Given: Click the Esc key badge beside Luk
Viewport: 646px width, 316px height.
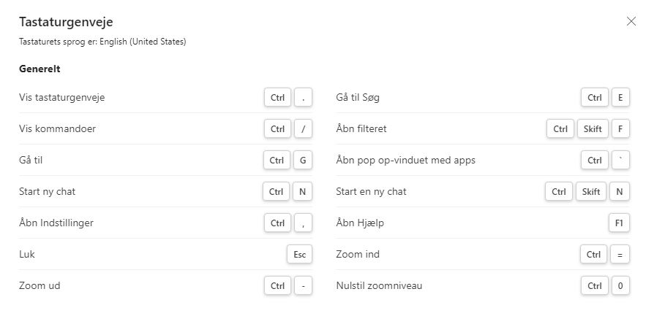Looking at the screenshot, I should (299, 255).
